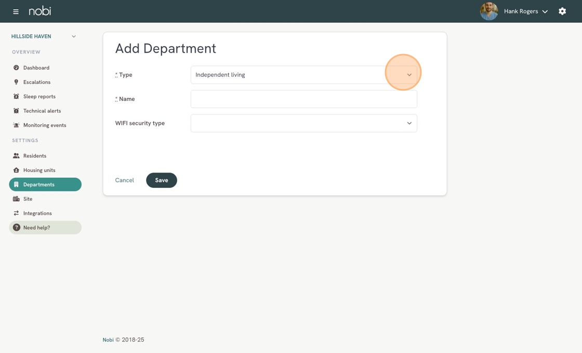Focus the Name input field

(303, 99)
